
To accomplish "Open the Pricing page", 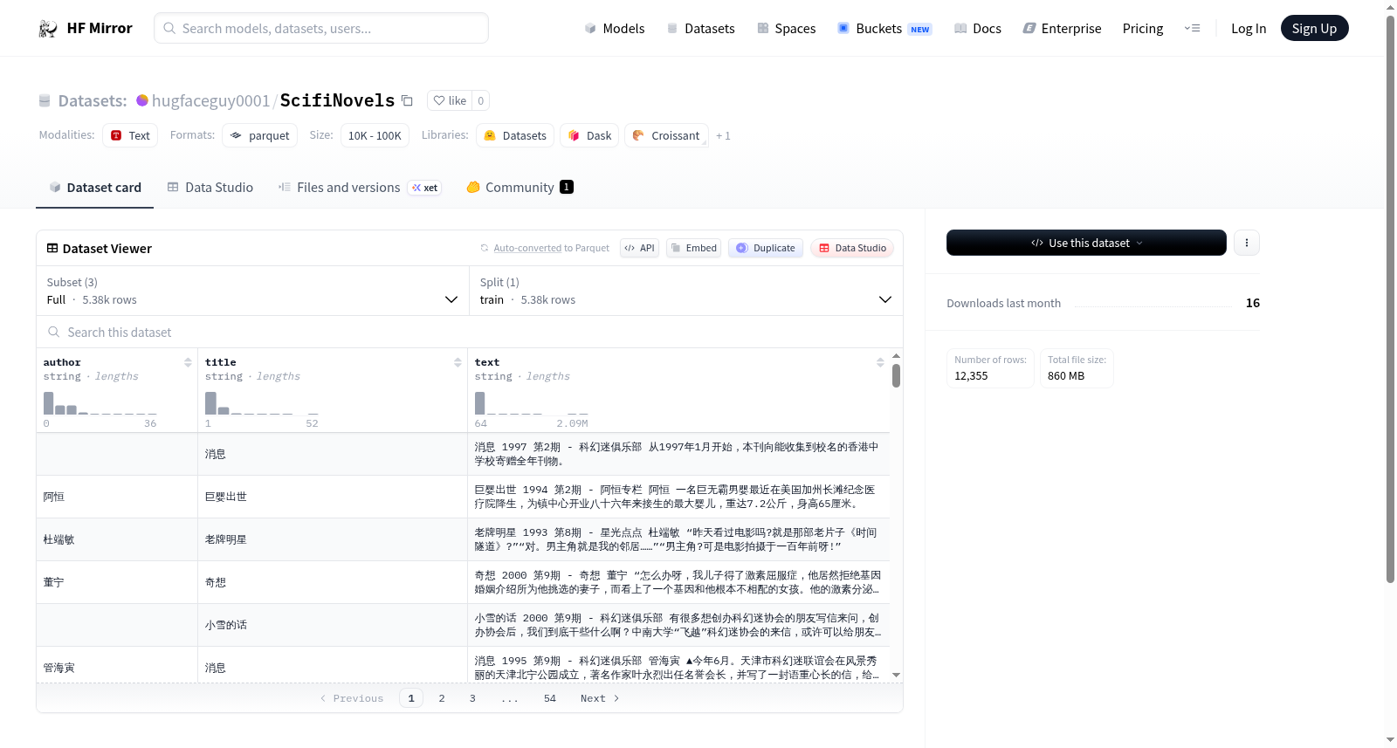I will (1143, 29).
